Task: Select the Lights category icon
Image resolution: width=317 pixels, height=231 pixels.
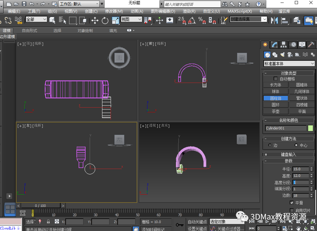Action: [282, 55]
